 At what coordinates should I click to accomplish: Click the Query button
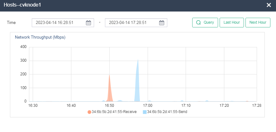click(205, 22)
